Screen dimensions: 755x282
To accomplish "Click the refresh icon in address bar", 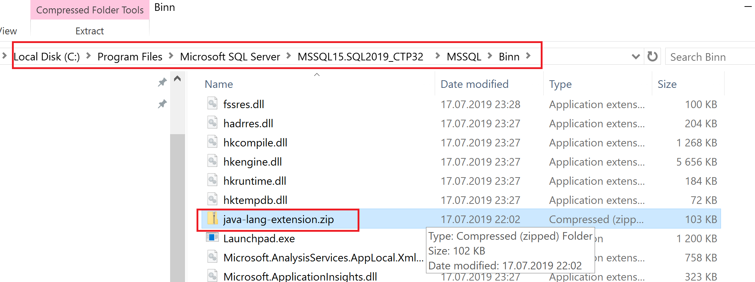I will [x=652, y=56].
